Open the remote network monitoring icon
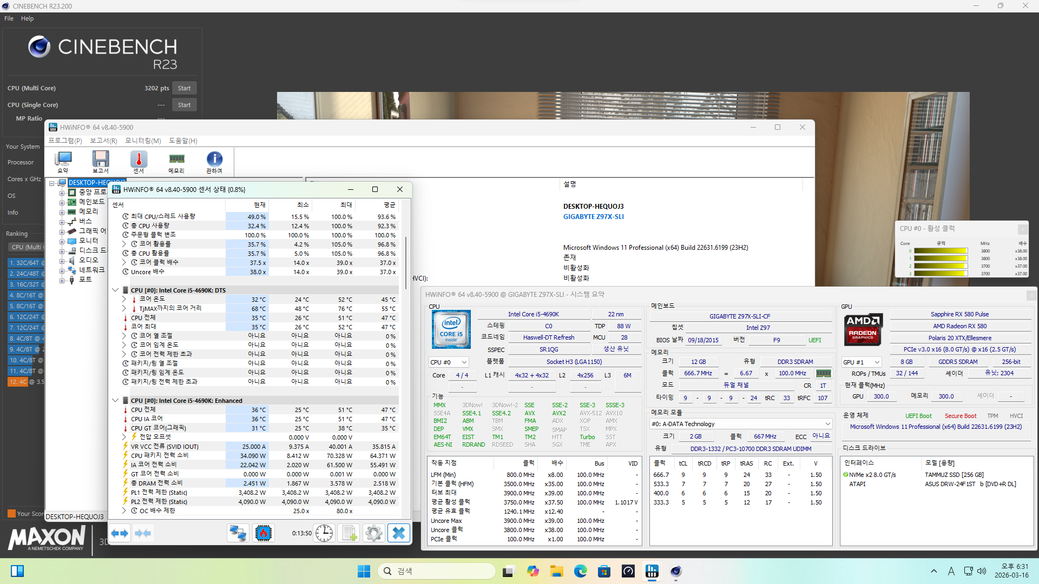This screenshot has height=584, width=1039. 238,533
